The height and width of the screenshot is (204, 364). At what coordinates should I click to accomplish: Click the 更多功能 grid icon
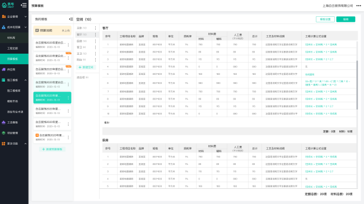click(4, 144)
